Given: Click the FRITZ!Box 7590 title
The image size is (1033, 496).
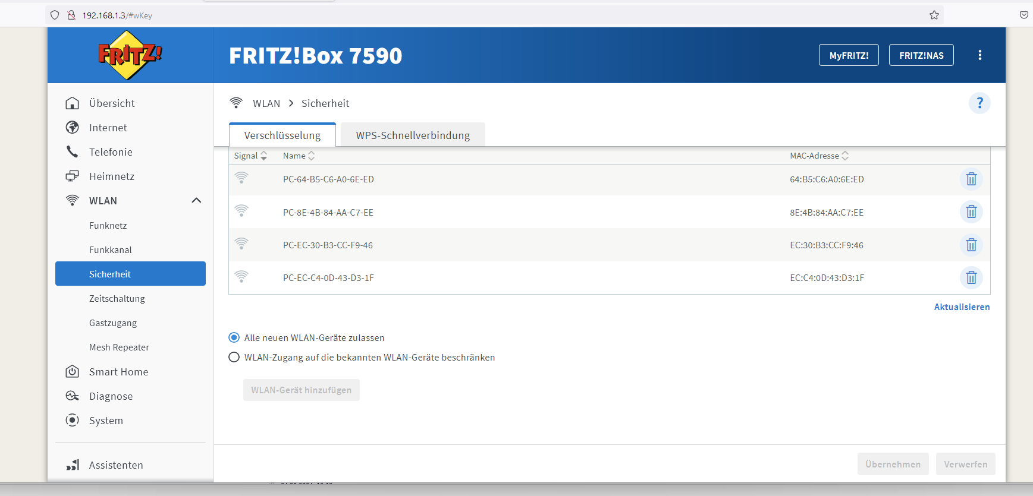Looking at the screenshot, I should click(316, 56).
